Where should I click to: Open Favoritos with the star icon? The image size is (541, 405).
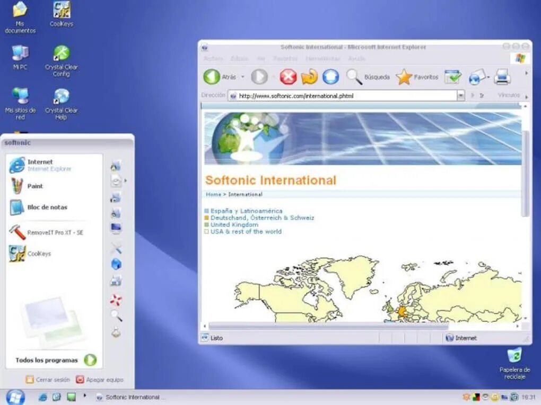click(417, 77)
